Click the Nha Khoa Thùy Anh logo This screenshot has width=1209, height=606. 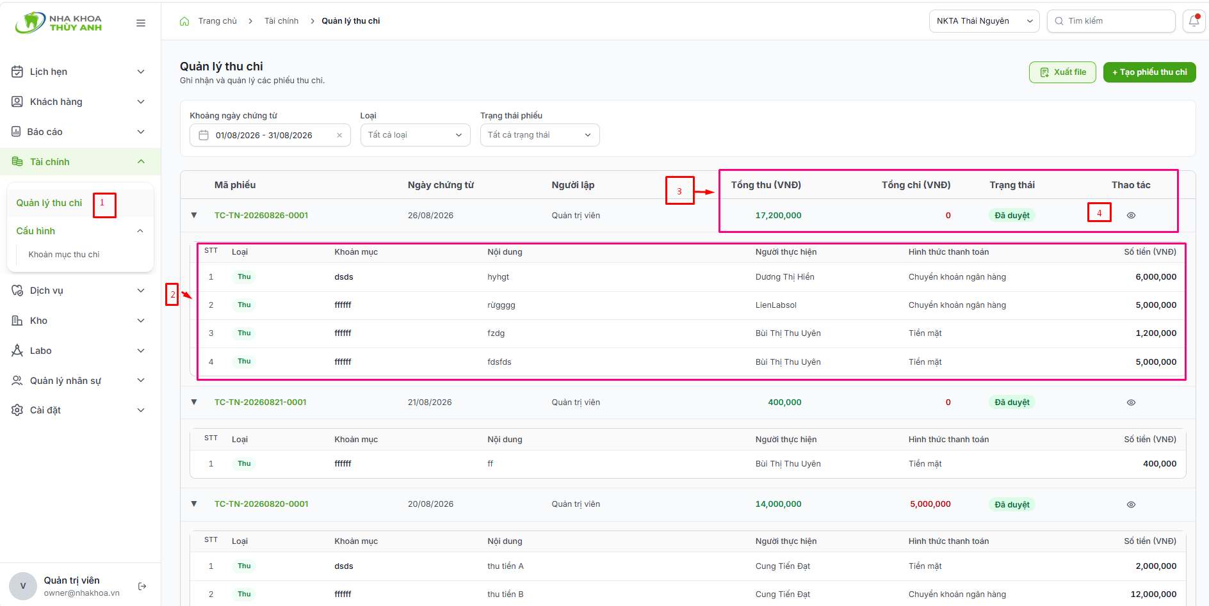tap(58, 23)
